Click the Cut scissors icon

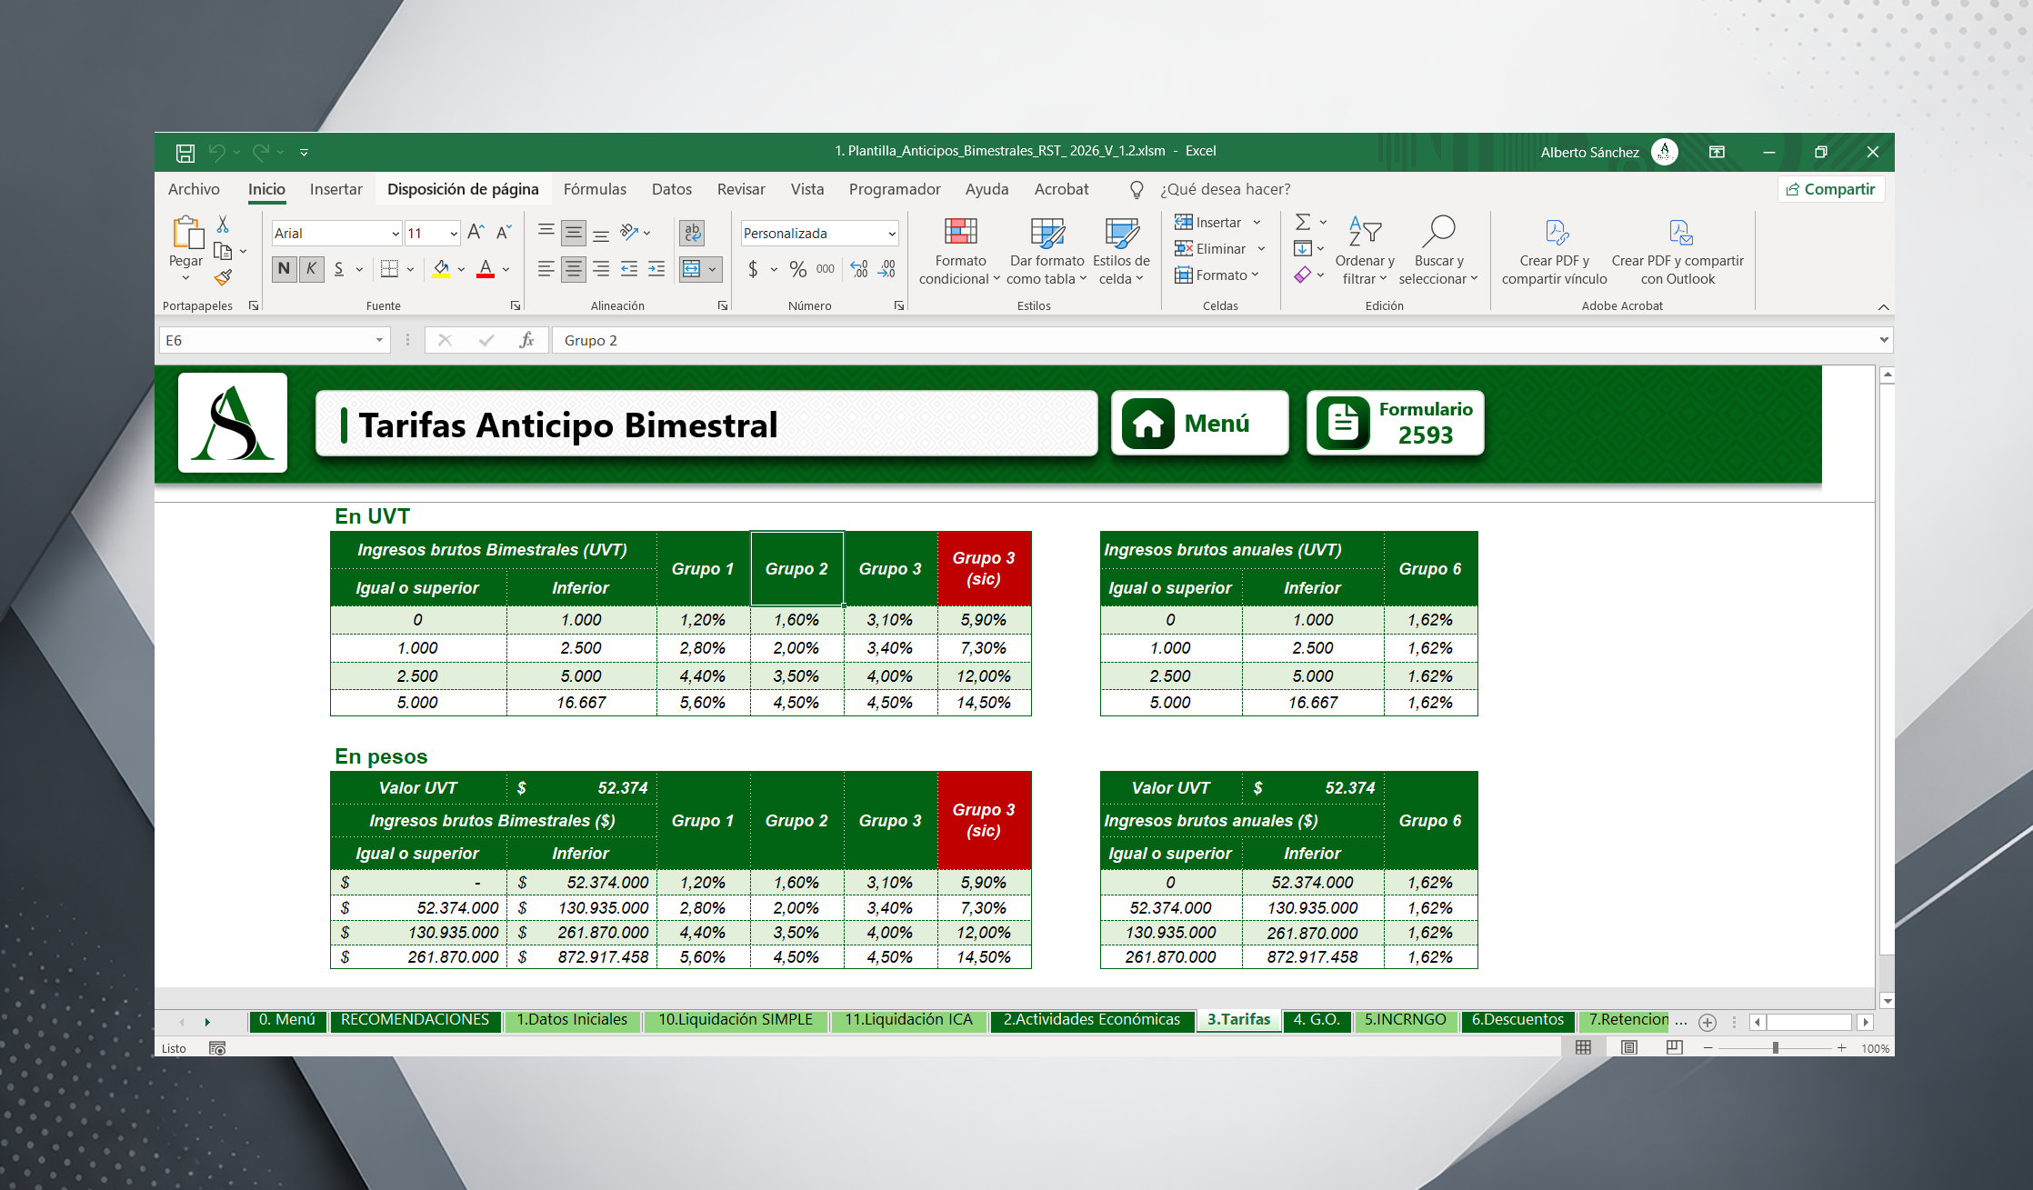click(223, 224)
